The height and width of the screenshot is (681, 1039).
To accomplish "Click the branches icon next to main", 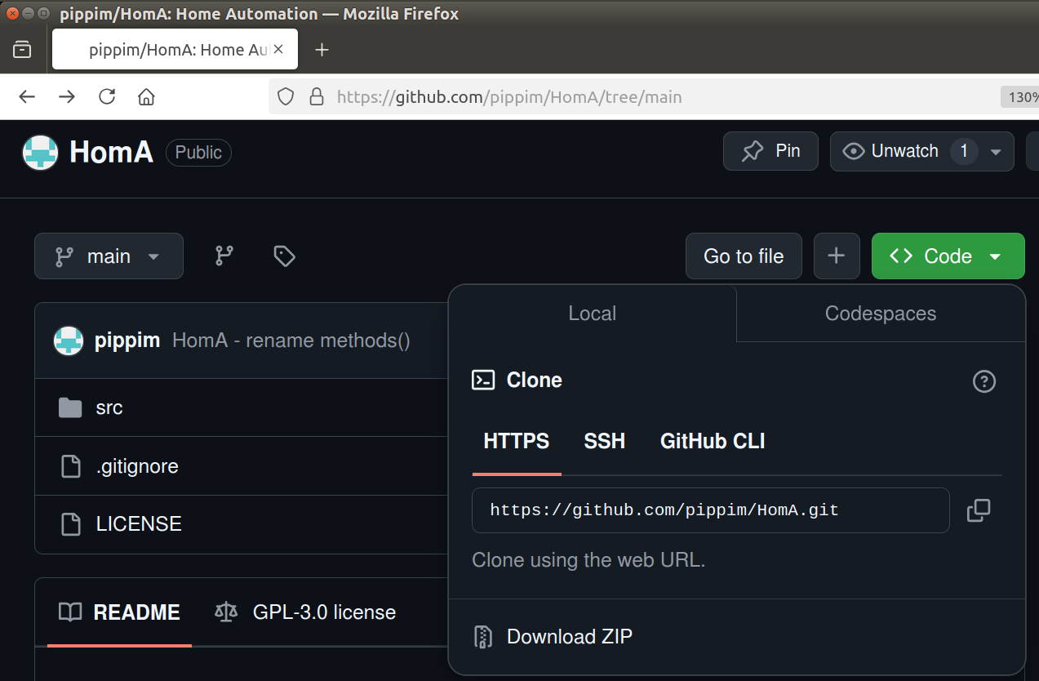I will click(x=224, y=256).
